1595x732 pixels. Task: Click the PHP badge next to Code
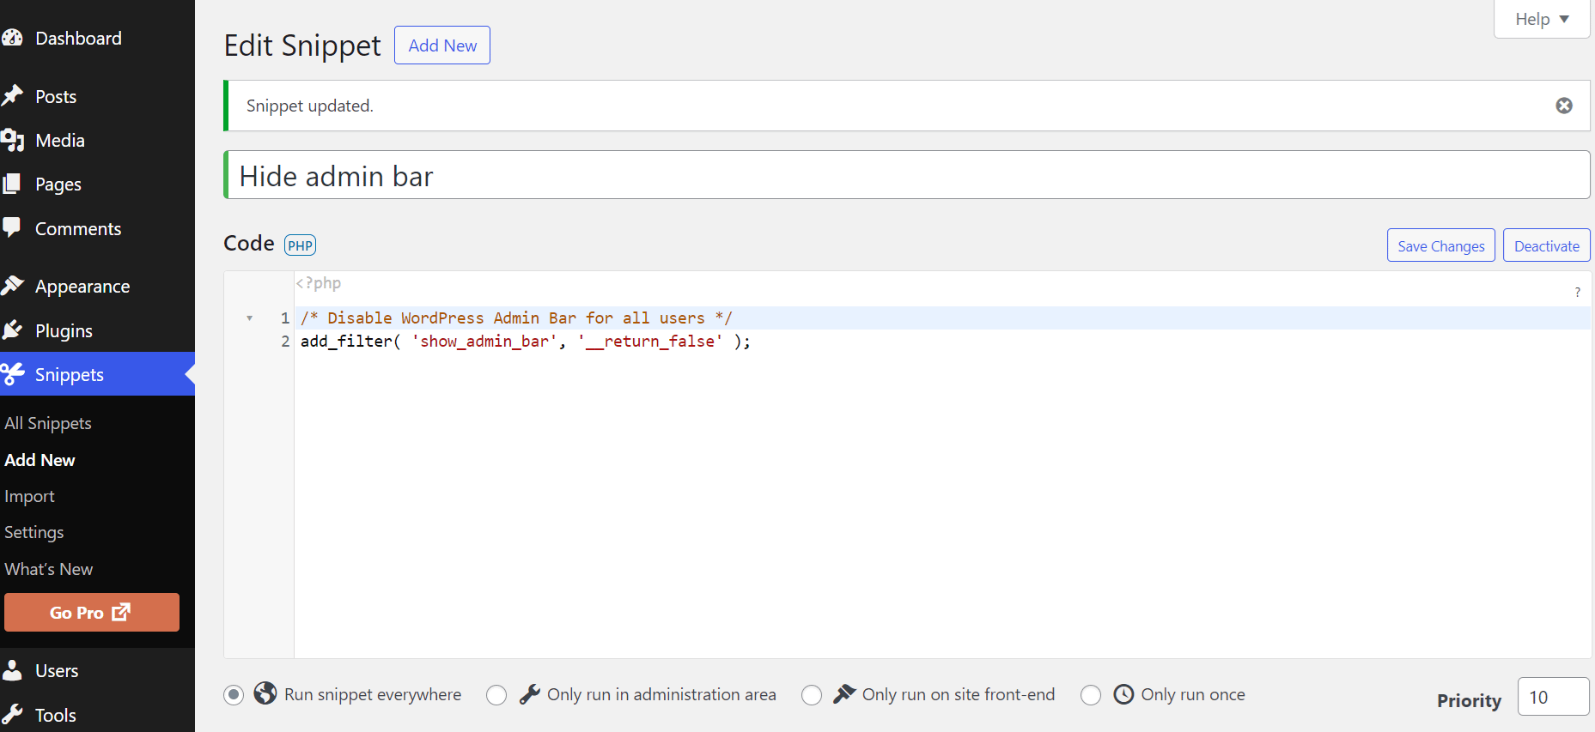click(x=300, y=245)
